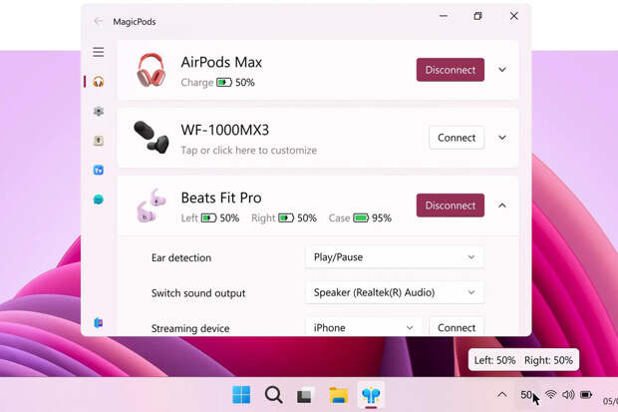Screen dimensions: 618x412
Task: Show hidden system tray icons
Action: coord(502,395)
